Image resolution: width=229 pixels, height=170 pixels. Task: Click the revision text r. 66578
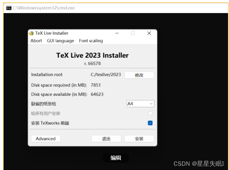(x=93, y=63)
